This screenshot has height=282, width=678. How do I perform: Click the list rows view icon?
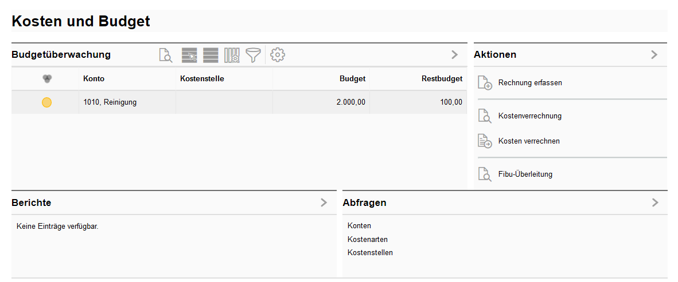(211, 55)
